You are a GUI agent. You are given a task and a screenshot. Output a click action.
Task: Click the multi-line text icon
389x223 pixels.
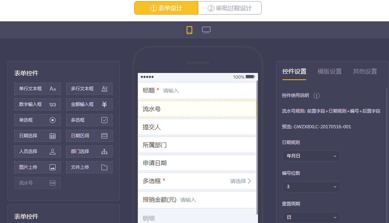click(105, 89)
